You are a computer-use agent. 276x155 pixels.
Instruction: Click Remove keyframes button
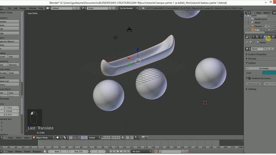tap(13, 65)
